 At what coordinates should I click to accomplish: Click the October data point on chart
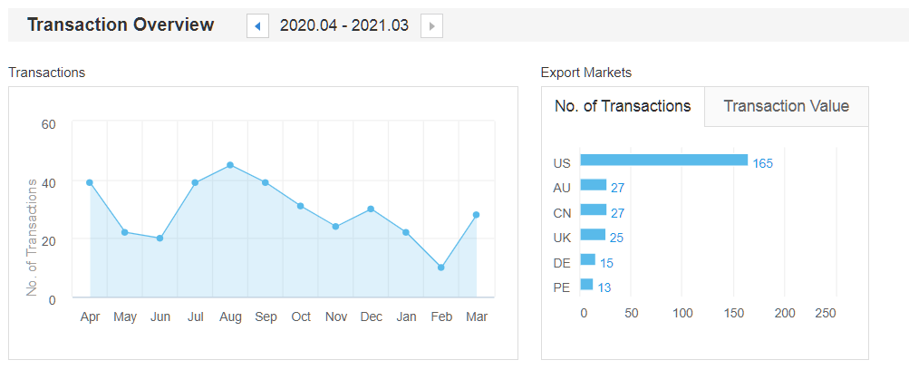point(300,206)
